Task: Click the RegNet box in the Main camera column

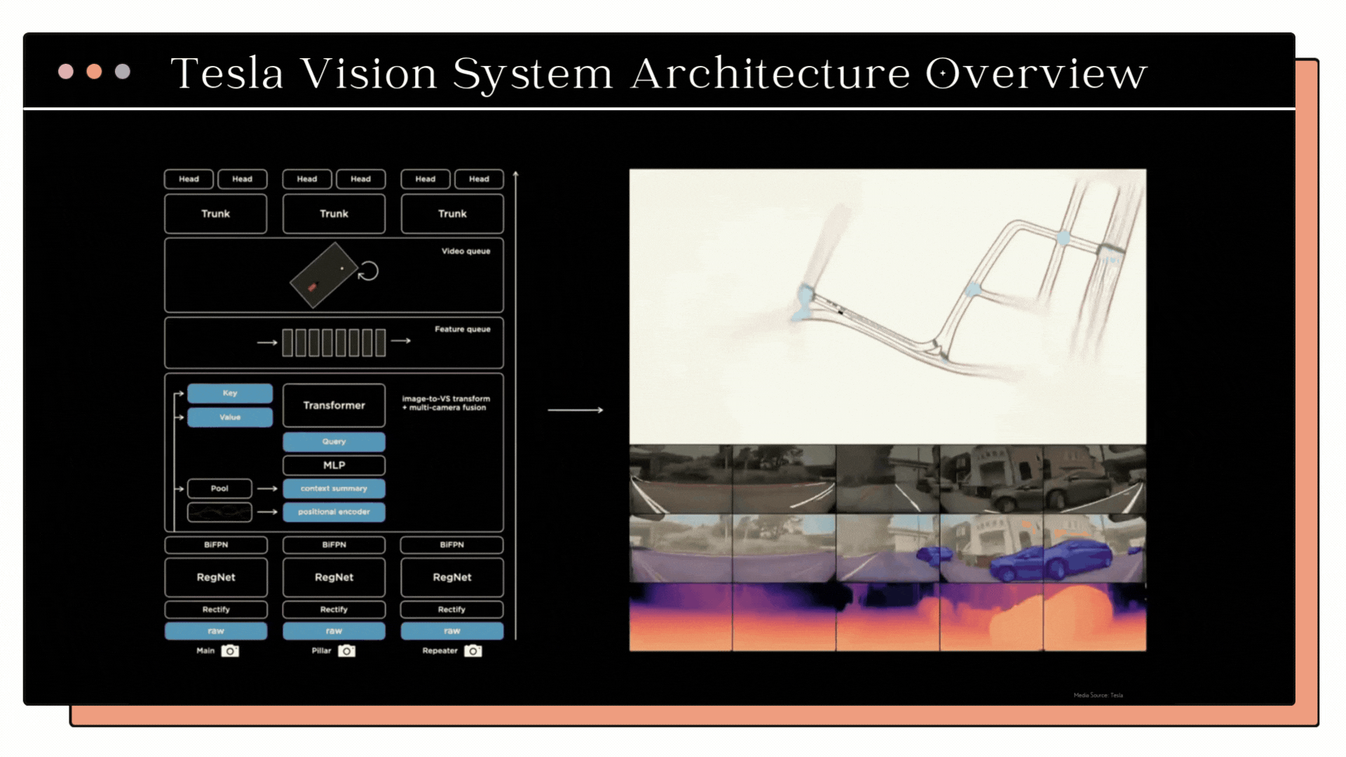Action: tap(216, 577)
